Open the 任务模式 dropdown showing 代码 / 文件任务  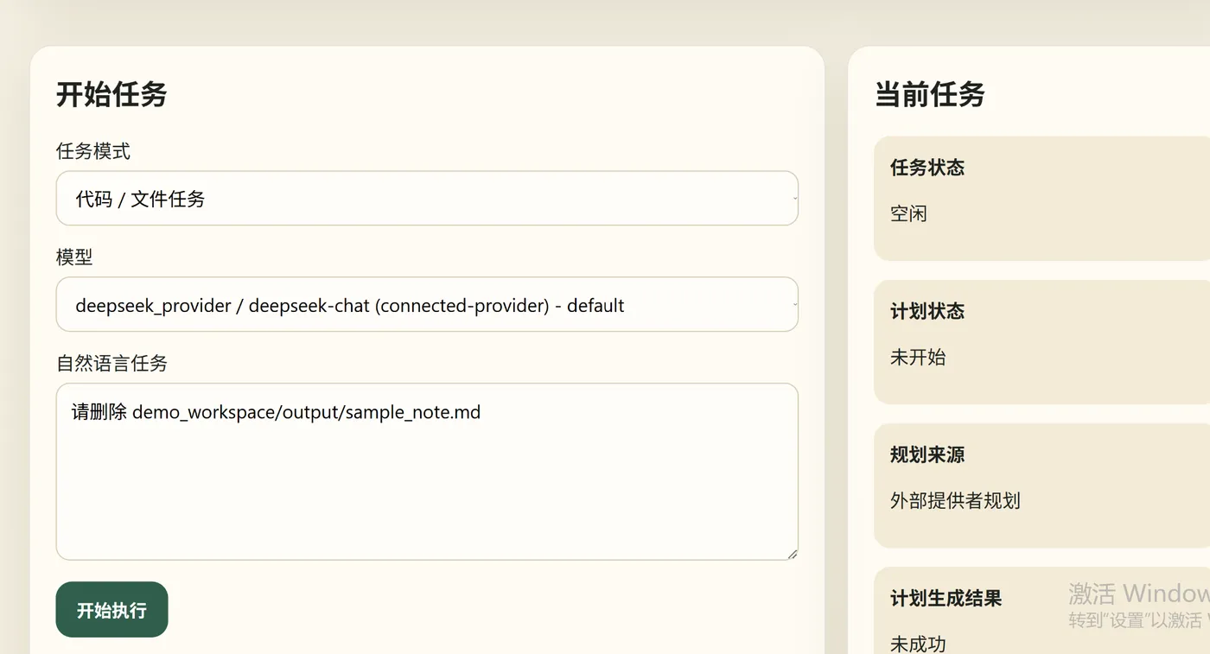pyautogui.click(x=426, y=199)
